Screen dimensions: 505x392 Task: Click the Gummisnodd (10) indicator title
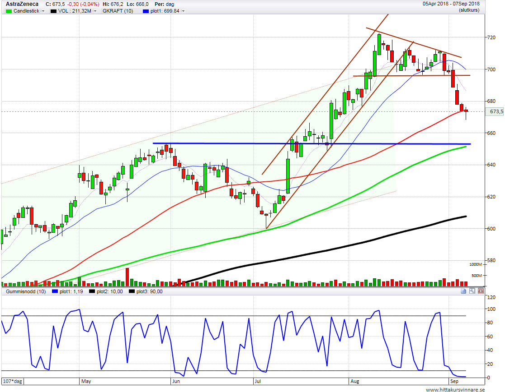pos(26,291)
